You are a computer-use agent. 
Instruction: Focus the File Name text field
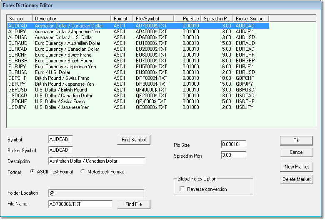[80, 204]
